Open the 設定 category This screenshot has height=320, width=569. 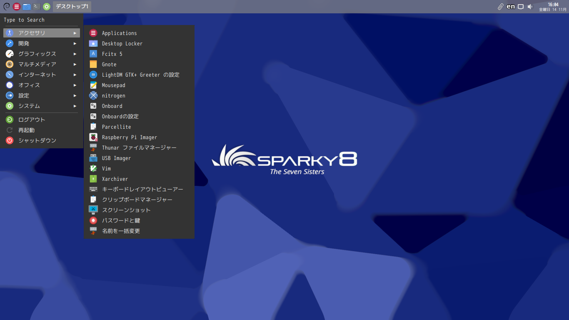pyautogui.click(x=41, y=95)
